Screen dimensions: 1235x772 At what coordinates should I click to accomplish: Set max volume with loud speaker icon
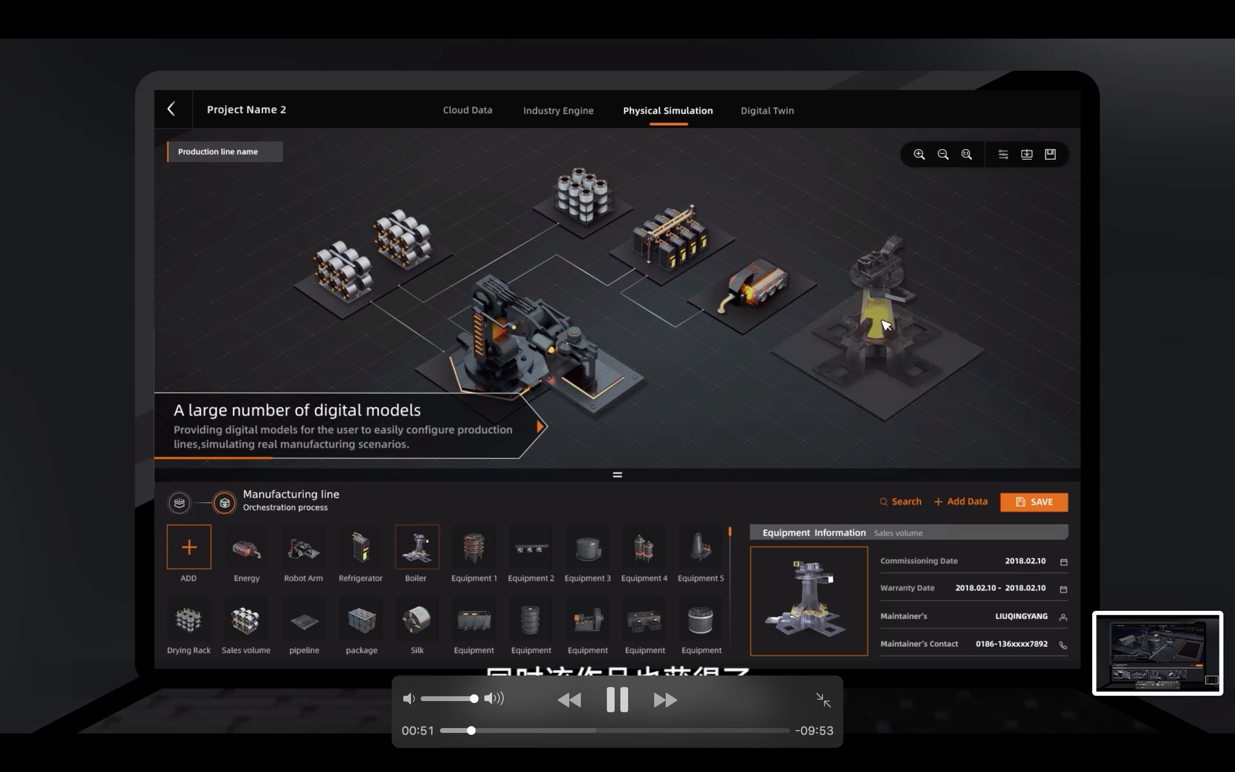point(494,699)
